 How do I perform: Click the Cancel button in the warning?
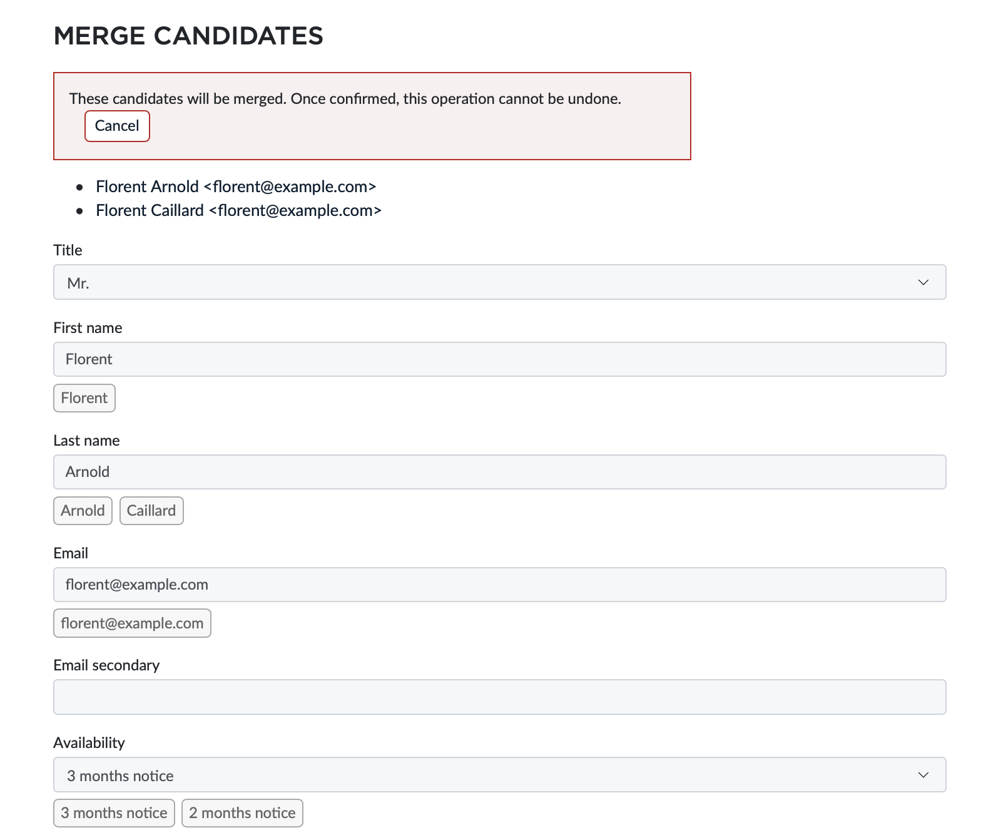[x=117, y=126]
